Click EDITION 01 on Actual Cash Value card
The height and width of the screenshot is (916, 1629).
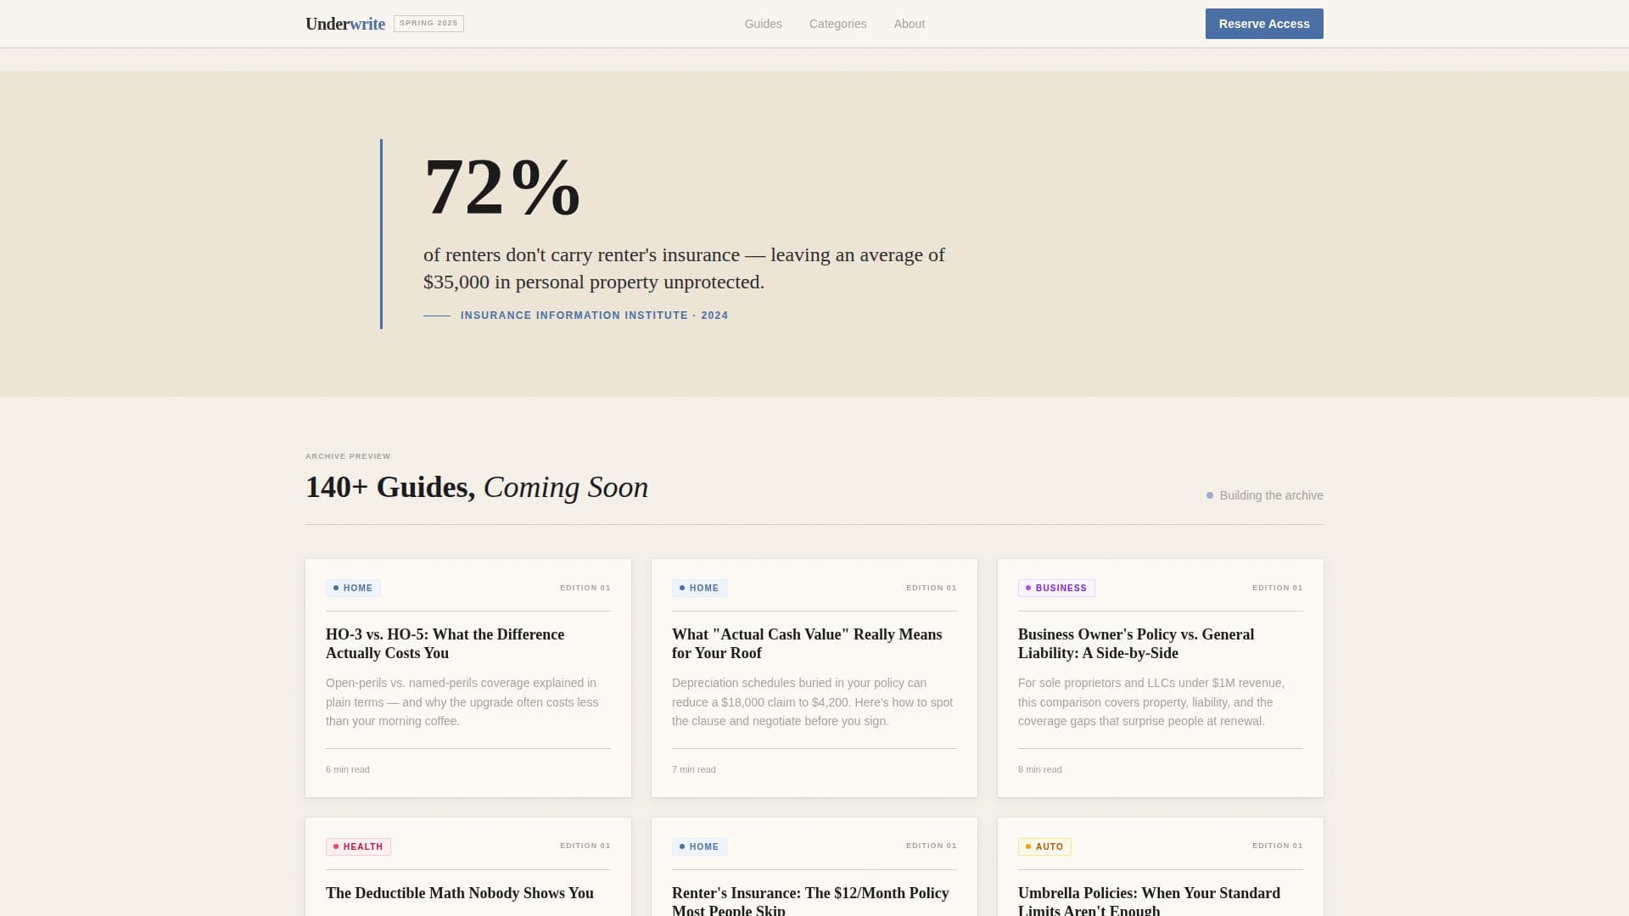pos(932,588)
